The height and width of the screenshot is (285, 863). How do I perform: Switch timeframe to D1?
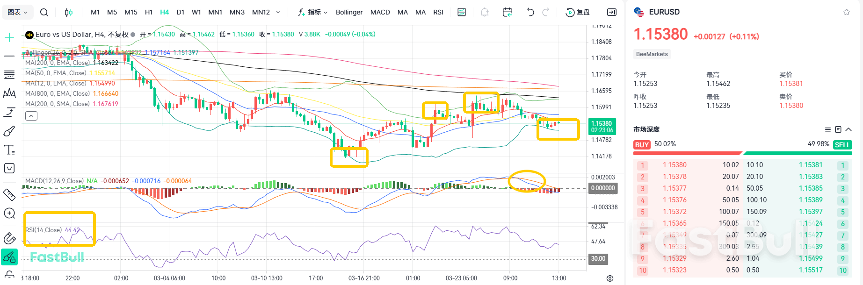181,12
